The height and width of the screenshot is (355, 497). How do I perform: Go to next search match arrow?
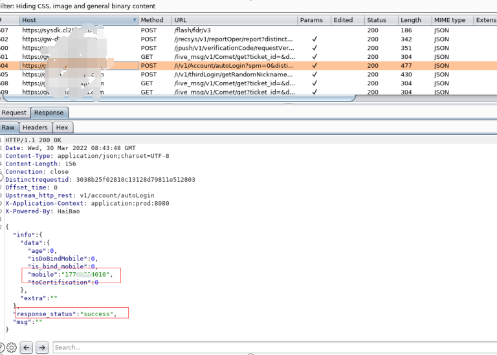point(42,347)
